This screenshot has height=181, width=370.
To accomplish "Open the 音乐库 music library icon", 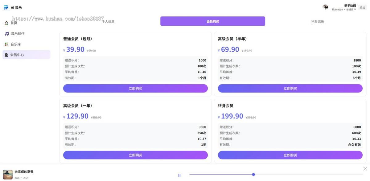I will pos(6,44).
